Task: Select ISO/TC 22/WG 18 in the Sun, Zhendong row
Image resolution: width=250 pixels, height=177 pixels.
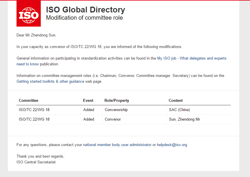Action: click(x=34, y=119)
